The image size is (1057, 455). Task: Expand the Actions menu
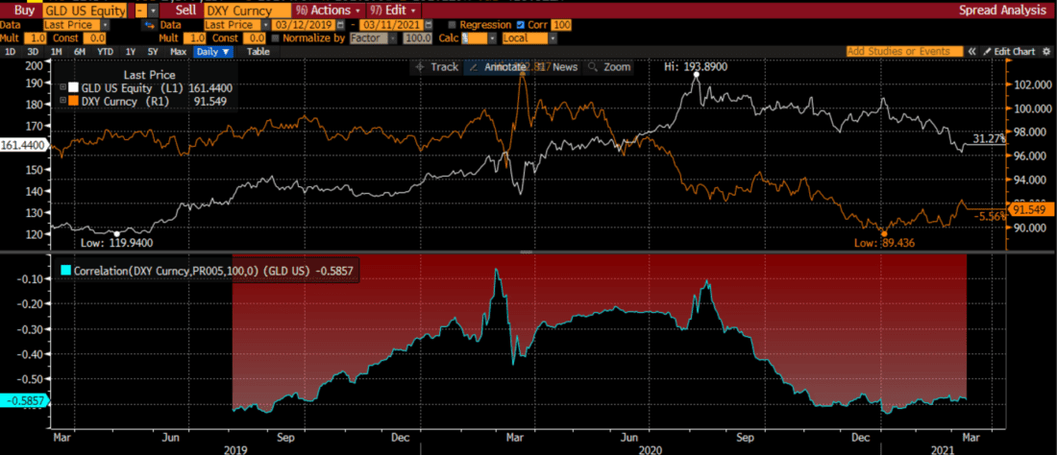click(328, 11)
